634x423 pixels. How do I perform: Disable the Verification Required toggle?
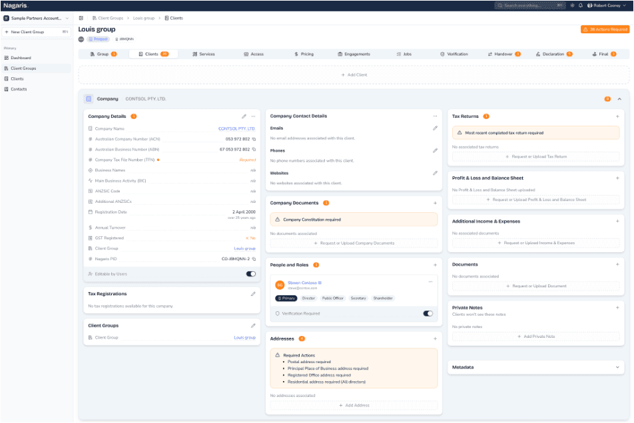(x=430, y=312)
